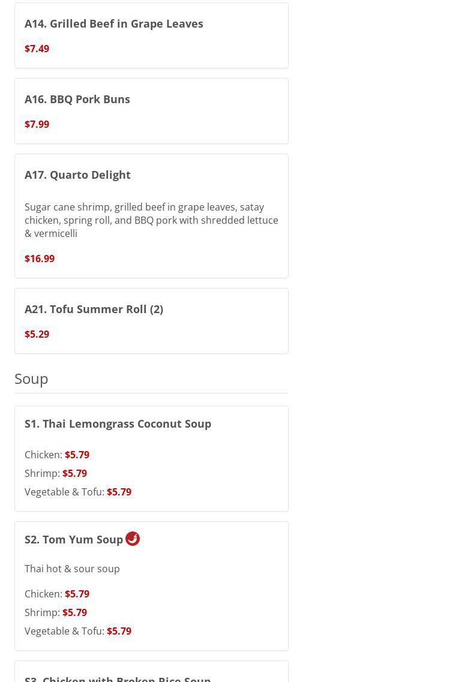Select S2. Tom Yum Soup title
Screen dimensions: 462x682
74,539
